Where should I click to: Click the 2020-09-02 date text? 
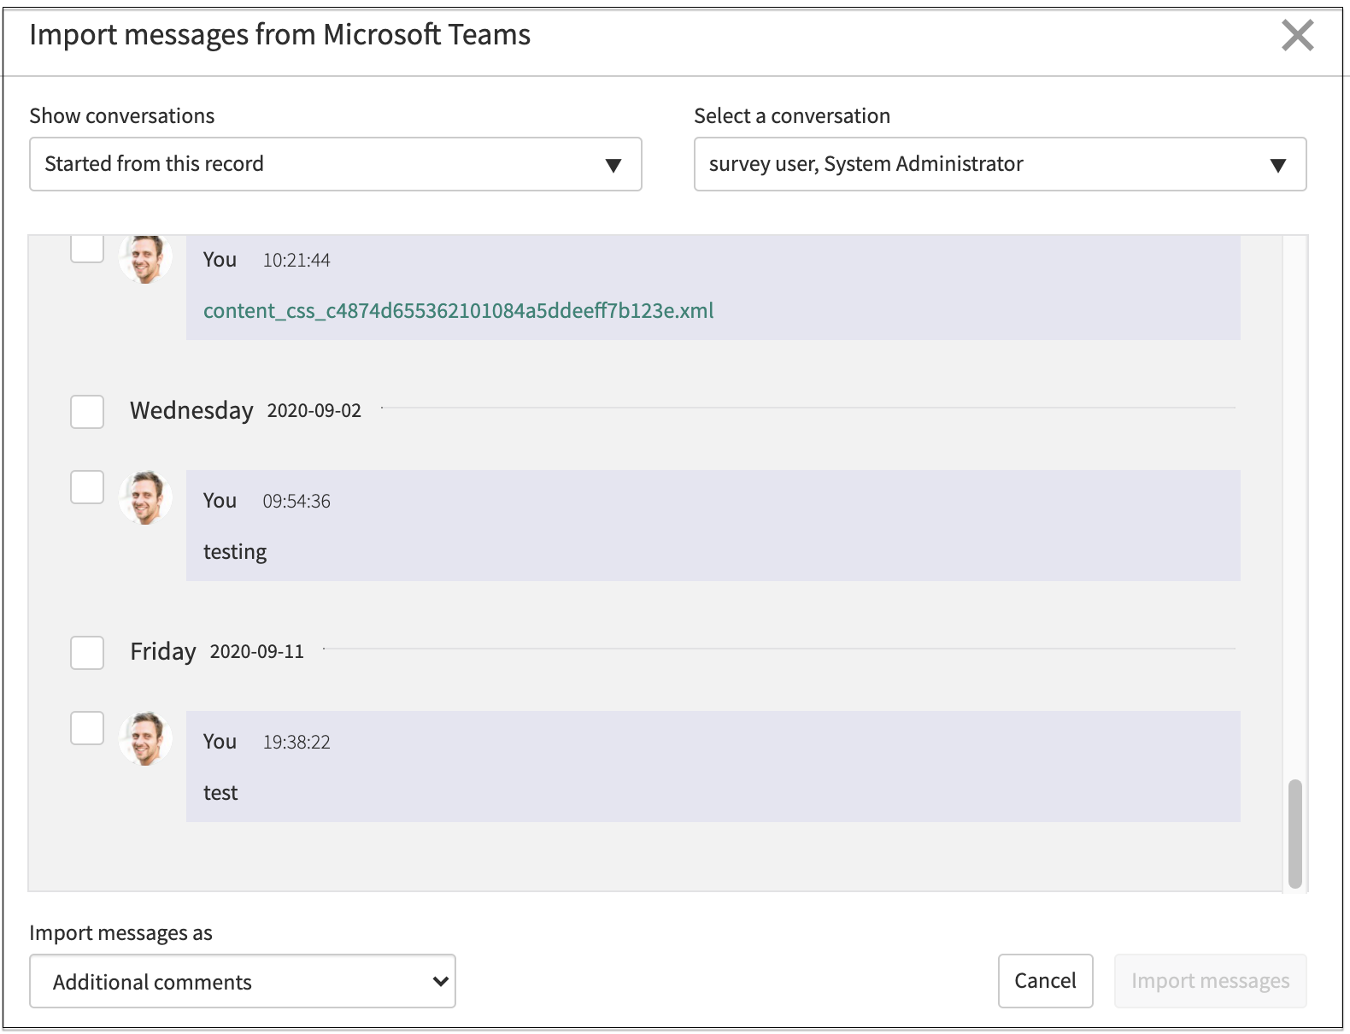click(x=314, y=411)
